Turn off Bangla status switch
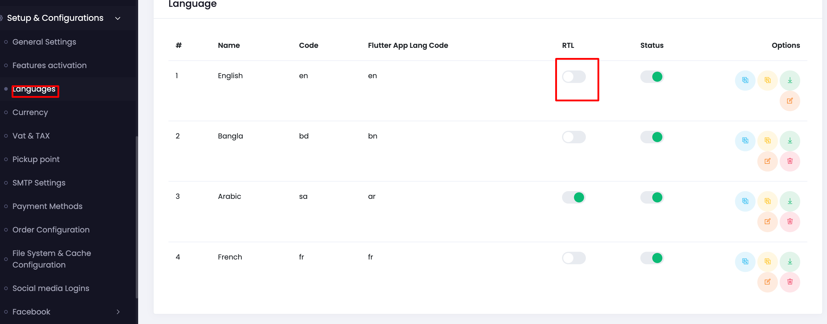 (x=652, y=137)
